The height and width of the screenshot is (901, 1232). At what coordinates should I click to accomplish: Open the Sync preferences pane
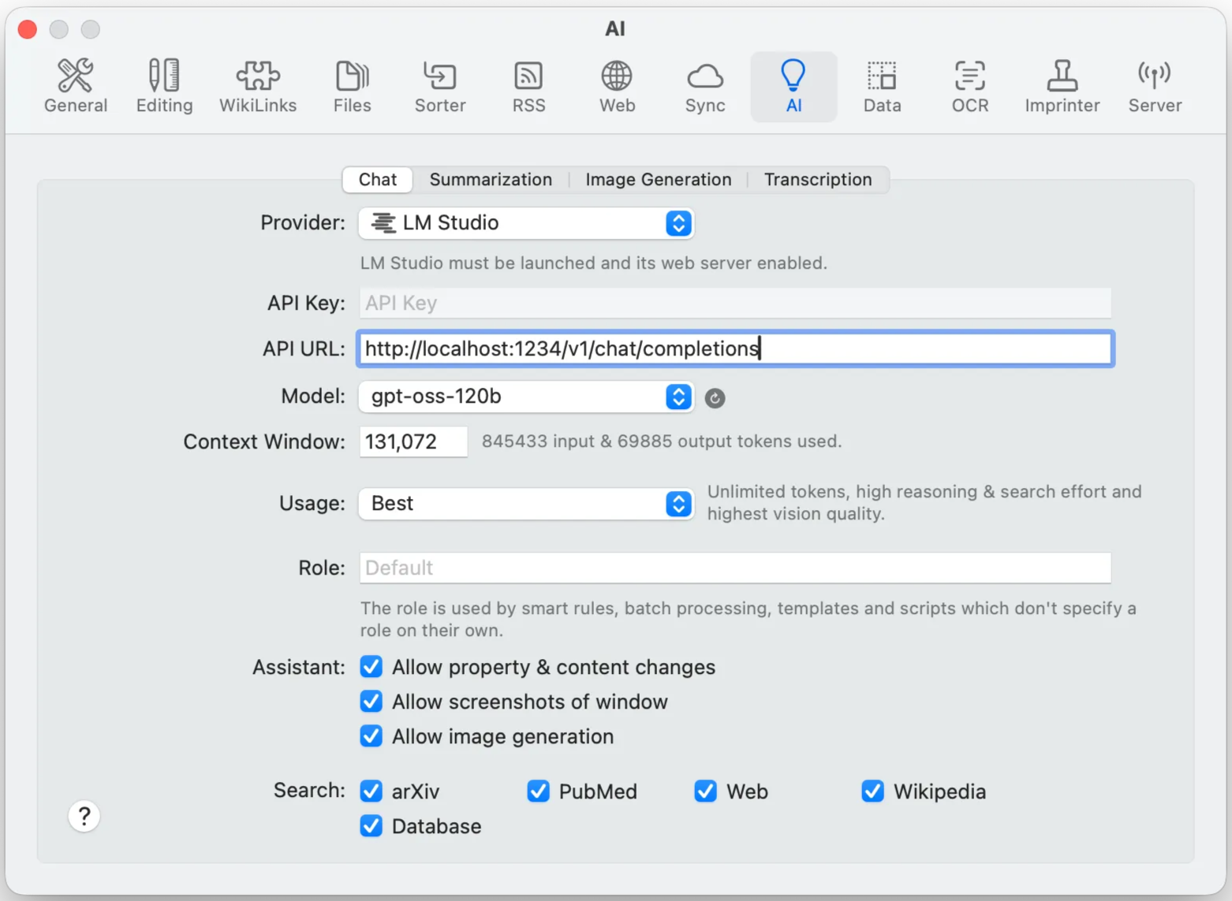[x=704, y=85]
